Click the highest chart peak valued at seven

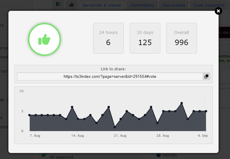coord(182,103)
